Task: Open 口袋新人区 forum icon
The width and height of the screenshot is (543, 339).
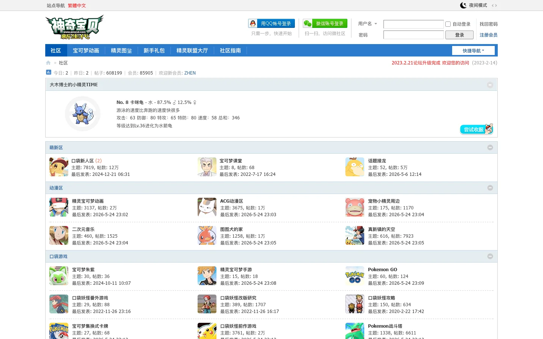Action: pyautogui.click(x=59, y=167)
